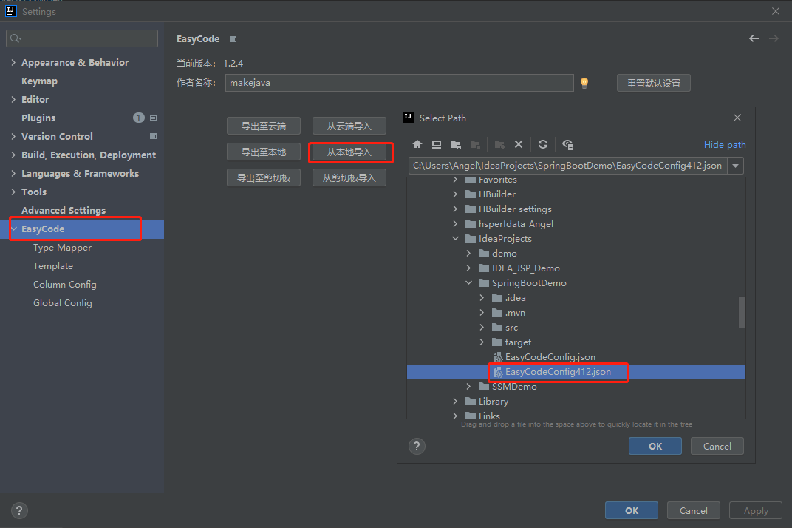Cancel the Select Path dialog
The width and height of the screenshot is (792, 528).
pos(717,446)
